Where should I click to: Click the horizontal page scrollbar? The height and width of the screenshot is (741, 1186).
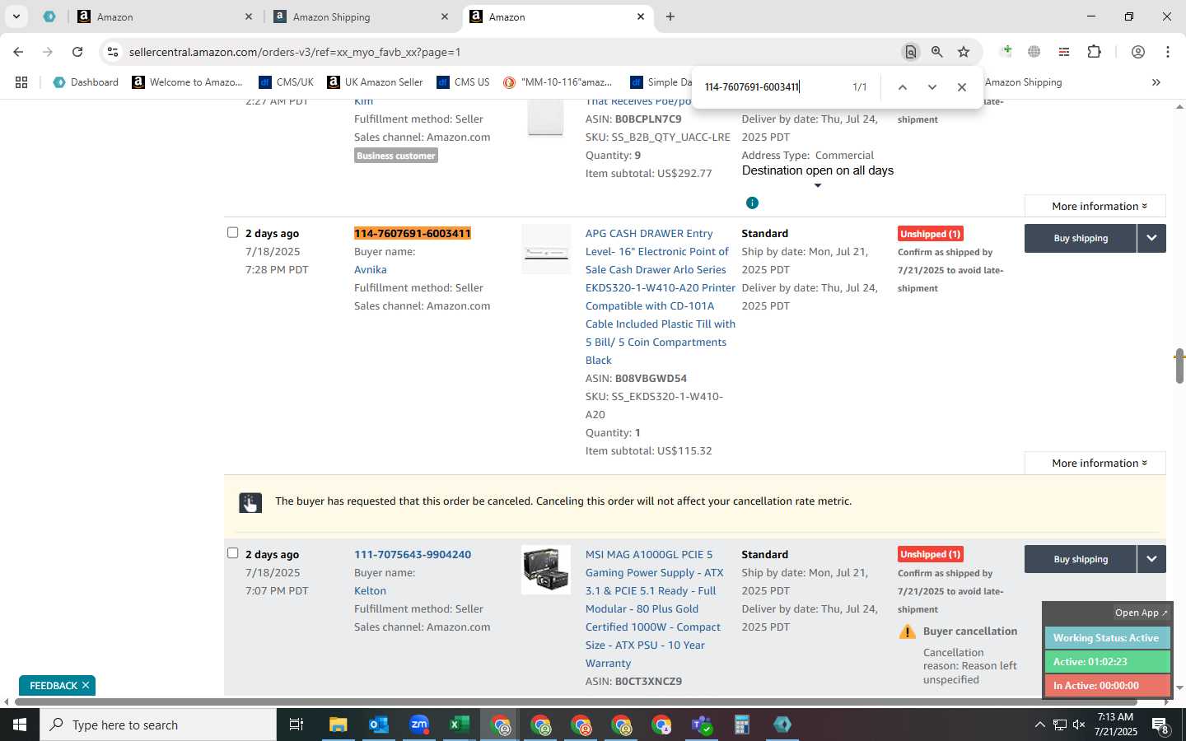coord(576,702)
